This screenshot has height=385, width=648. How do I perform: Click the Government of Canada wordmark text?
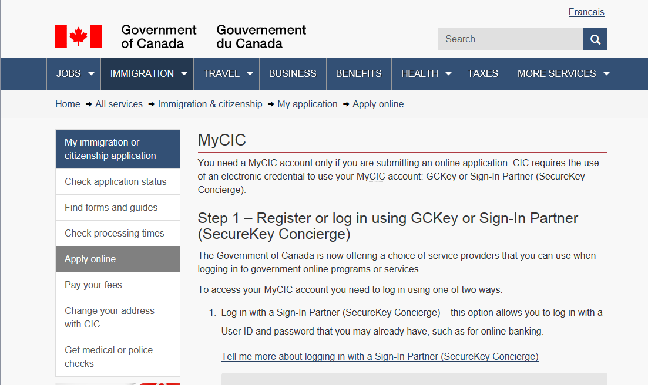(x=159, y=37)
